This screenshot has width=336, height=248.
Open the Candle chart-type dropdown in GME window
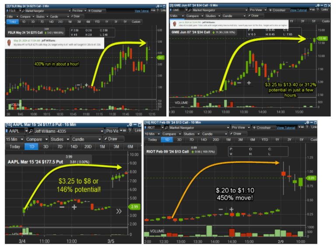pos(234,16)
